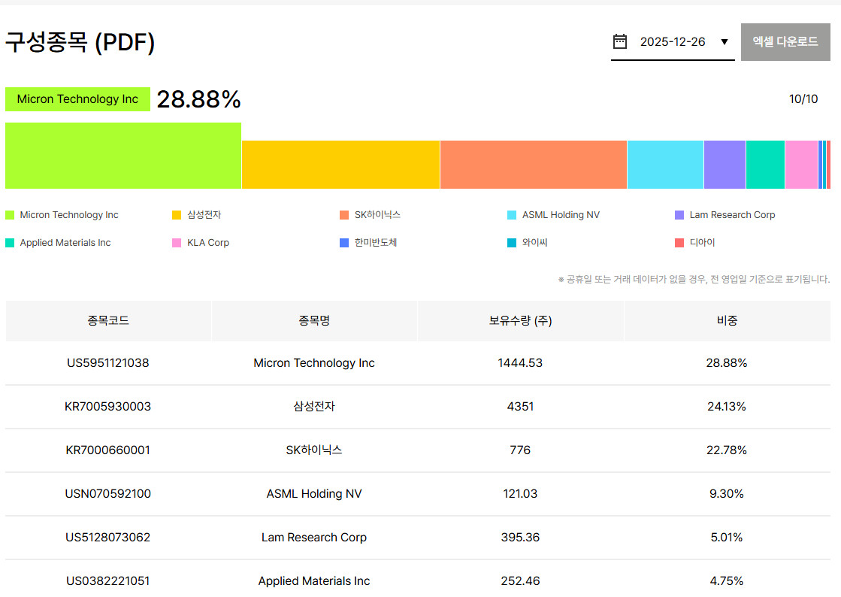
Task: Click the Micron Technology Inc highlighted label
Action: [77, 99]
